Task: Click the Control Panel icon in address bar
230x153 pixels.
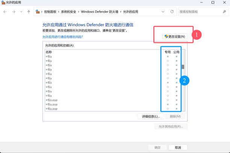Action: click(38, 12)
